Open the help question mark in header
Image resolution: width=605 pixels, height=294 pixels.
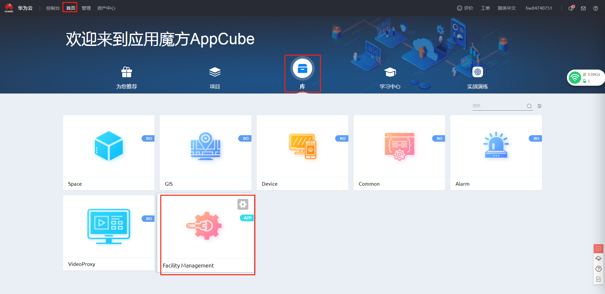pyautogui.click(x=596, y=8)
